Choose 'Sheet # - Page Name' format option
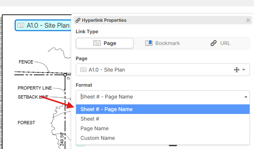Image resolution: width=254 pixels, height=149 pixels. [107, 109]
